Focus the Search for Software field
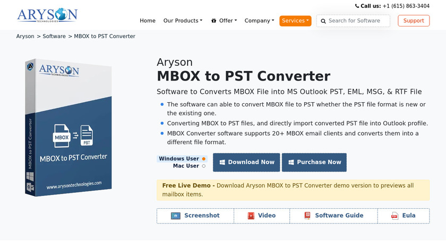This screenshot has height=250, width=446. (x=357, y=21)
